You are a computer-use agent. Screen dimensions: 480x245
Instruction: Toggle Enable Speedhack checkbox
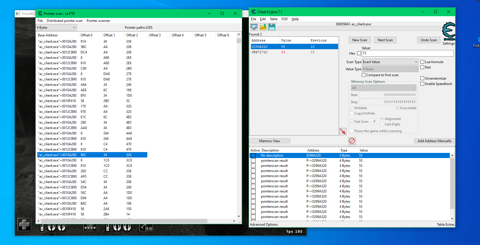click(x=422, y=84)
